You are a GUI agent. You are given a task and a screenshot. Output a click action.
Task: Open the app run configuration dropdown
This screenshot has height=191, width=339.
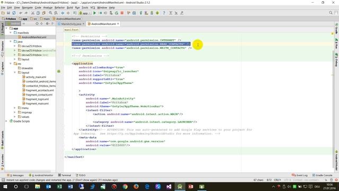[x=85, y=13]
